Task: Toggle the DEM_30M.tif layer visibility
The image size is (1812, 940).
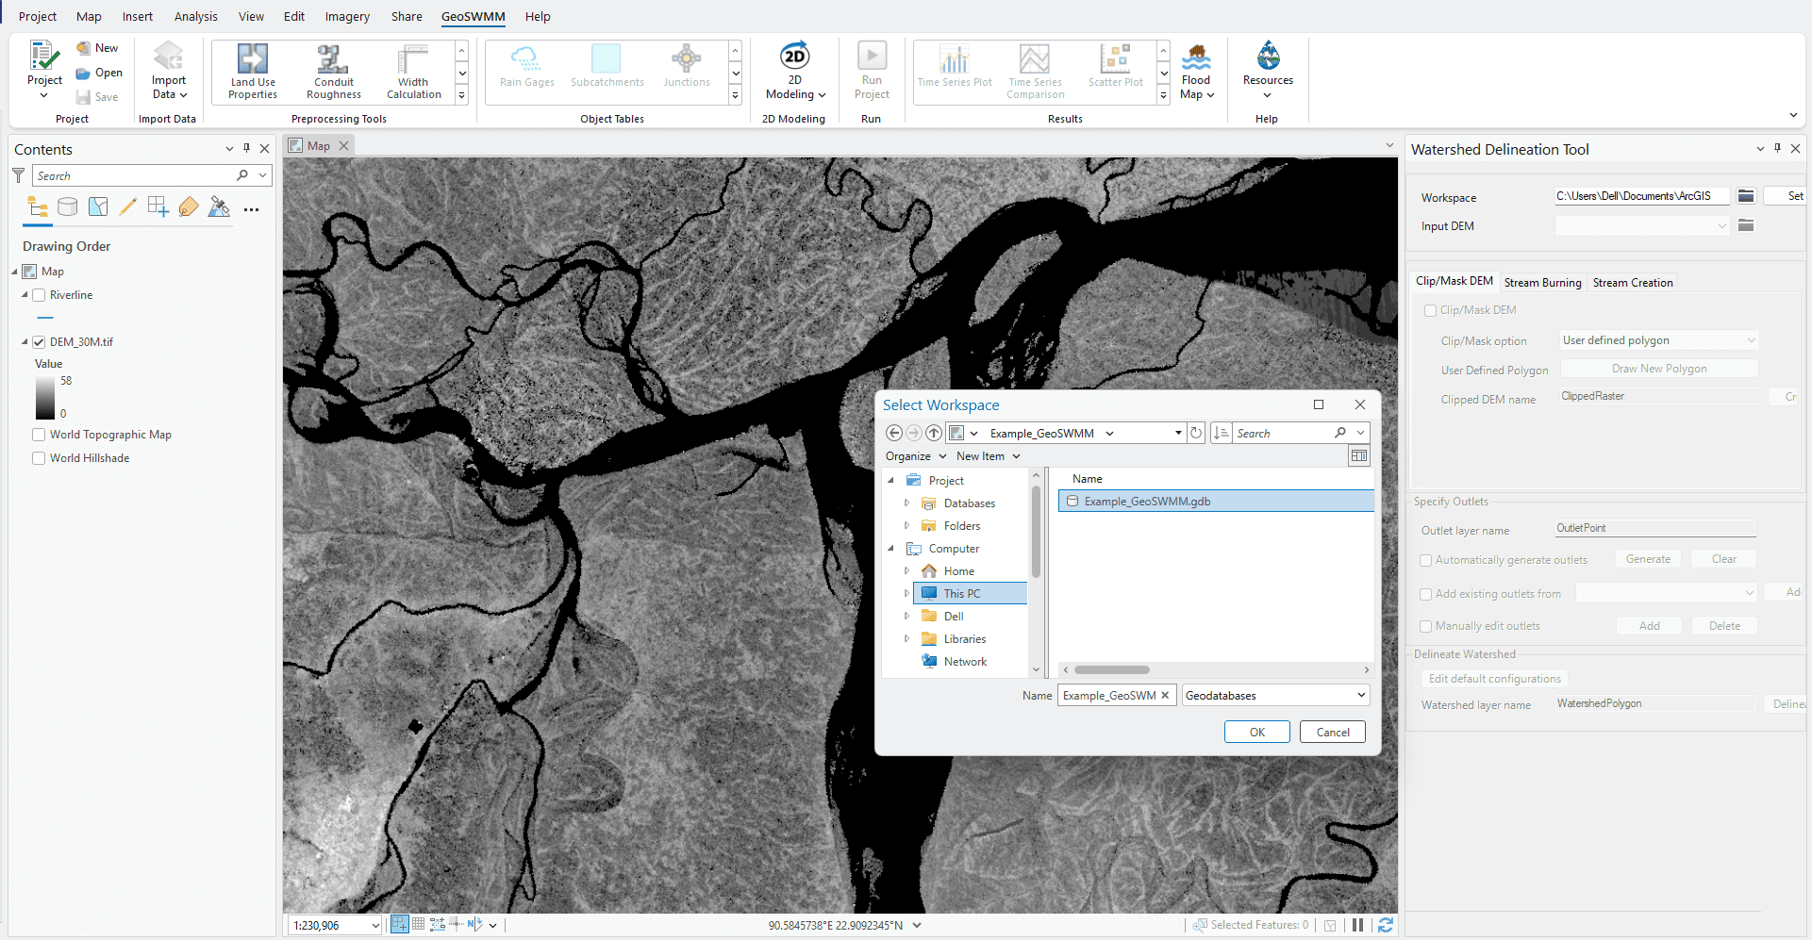Action: pyautogui.click(x=39, y=342)
